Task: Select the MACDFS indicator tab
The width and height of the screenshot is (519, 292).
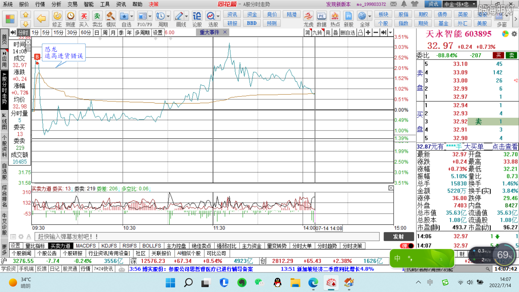Action: coord(86,246)
